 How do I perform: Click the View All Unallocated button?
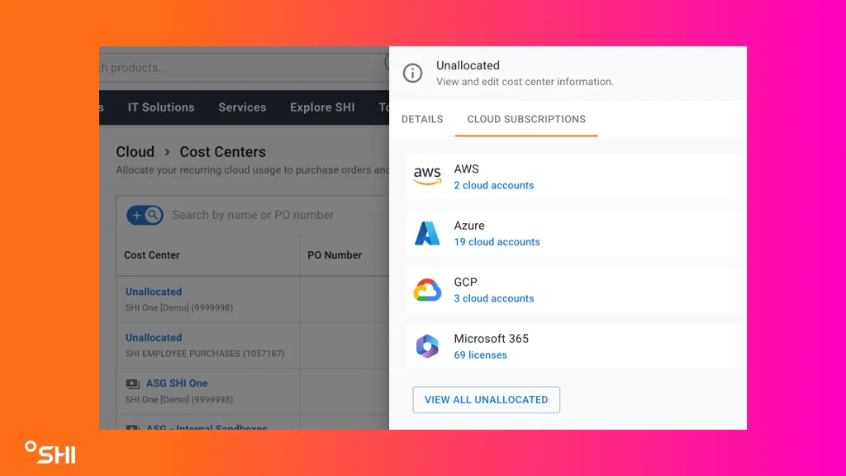(486, 400)
